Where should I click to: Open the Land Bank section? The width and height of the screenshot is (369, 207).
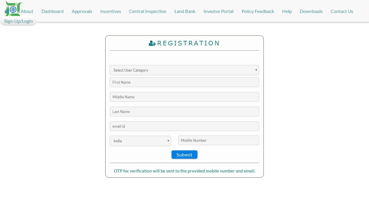(184, 11)
